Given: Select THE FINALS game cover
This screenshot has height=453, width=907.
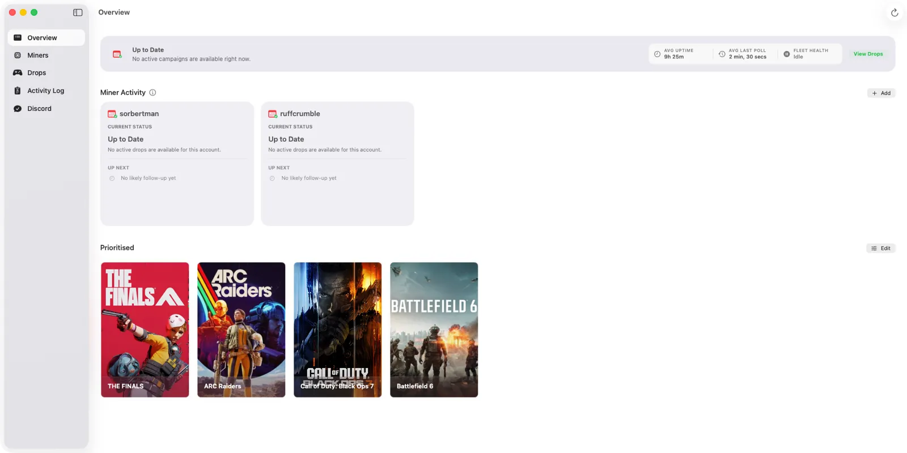Looking at the screenshot, I should pyautogui.click(x=145, y=330).
